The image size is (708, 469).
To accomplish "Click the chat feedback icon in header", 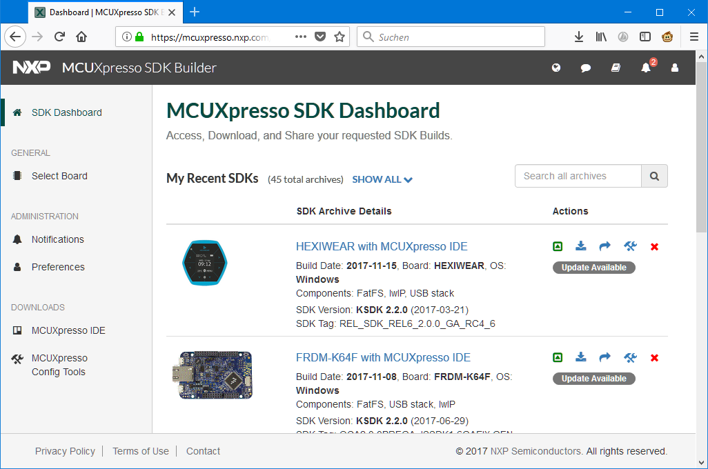I will coord(586,68).
